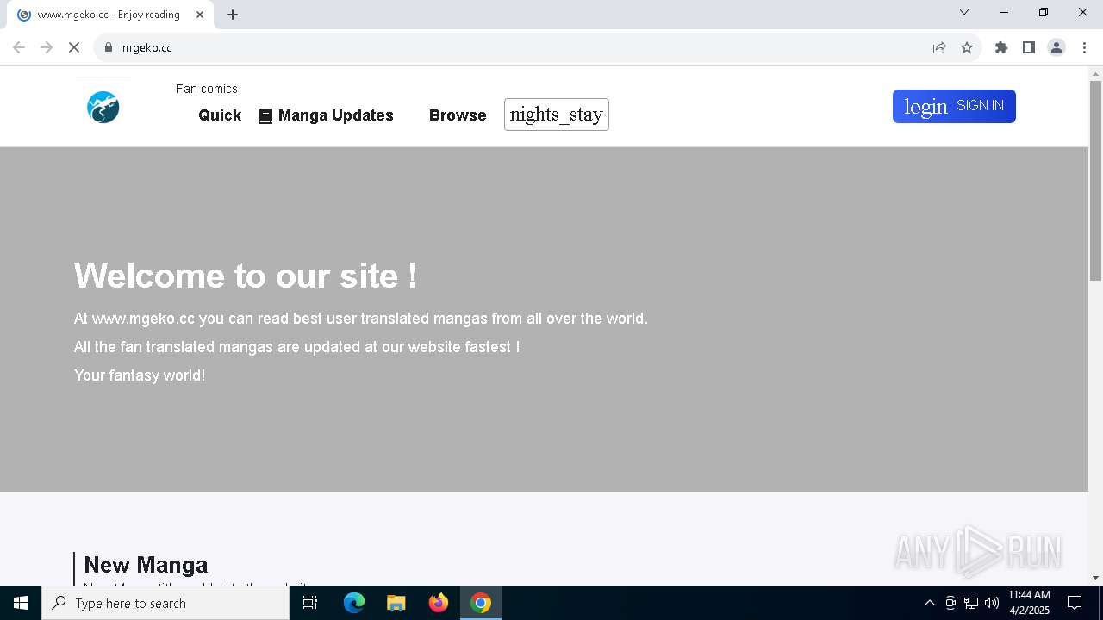Open Manga Updates page
The image size is (1103, 620).
point(335,115)
